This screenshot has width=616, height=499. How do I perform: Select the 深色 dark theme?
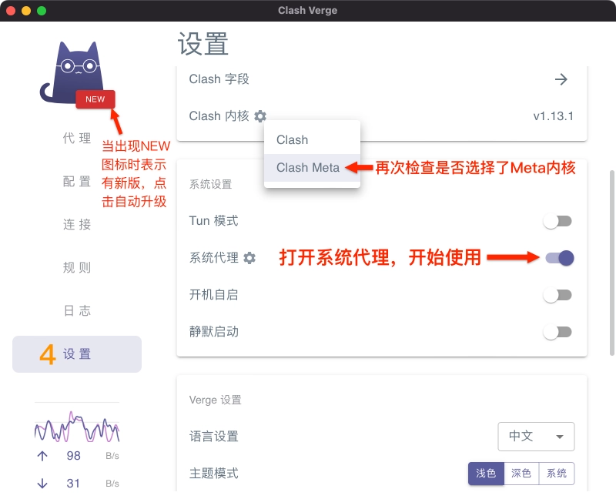(521, 474)
